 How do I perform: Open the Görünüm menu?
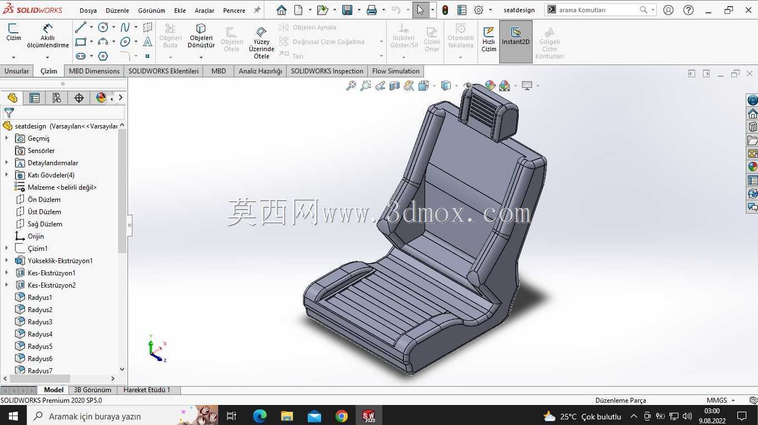[x=151, y=11]
